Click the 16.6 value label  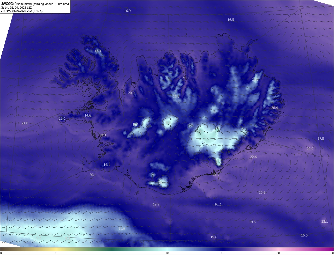pos(304,235)
